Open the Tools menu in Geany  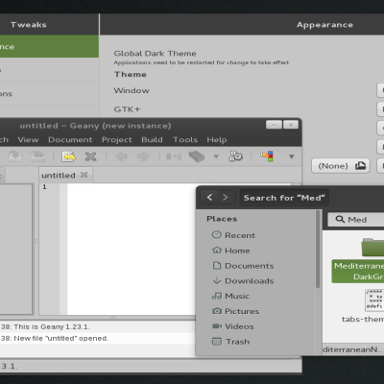point(185,140)
